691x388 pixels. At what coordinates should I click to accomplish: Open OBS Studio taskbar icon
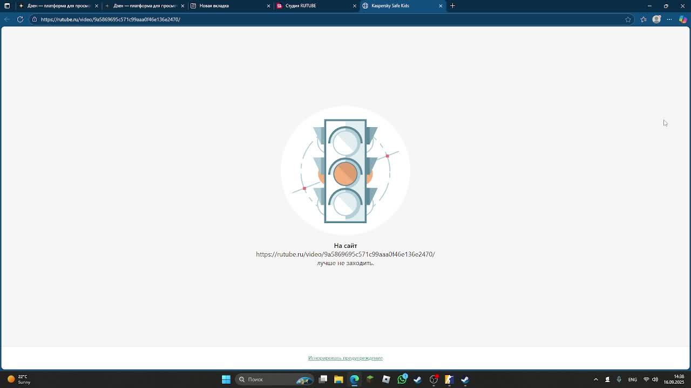(x=433, y=379)
